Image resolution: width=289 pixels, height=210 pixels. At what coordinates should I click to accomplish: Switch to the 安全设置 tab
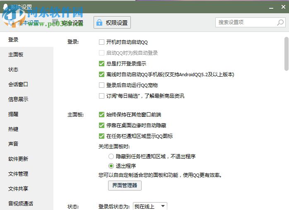[x=67, y=23]
